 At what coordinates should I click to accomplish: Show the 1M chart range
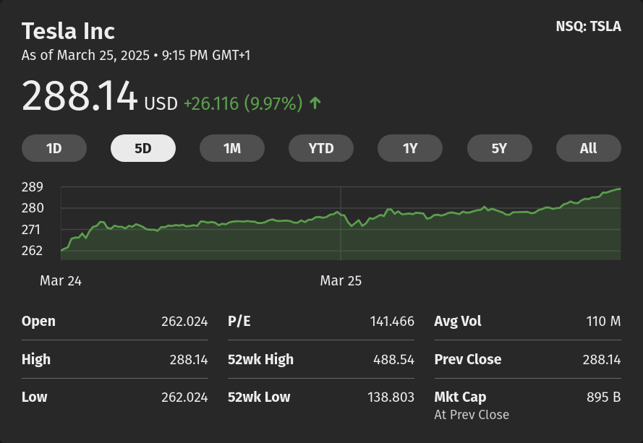pyautogui.click(x=232, y=148)
